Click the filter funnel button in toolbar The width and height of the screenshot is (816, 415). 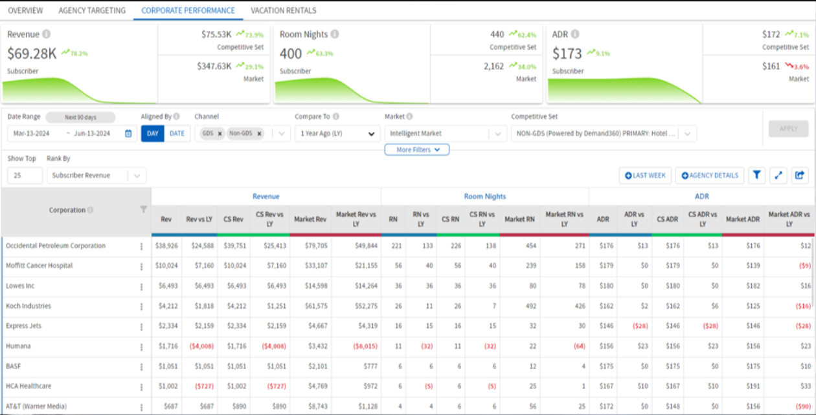coord(757,175)
